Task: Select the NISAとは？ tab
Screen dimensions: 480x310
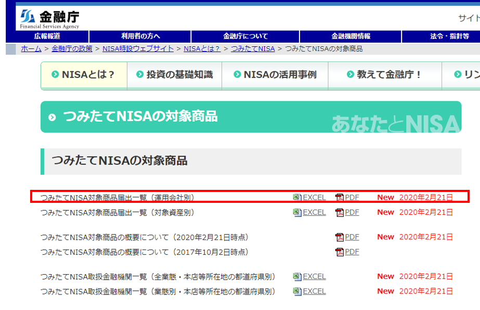Action: [84, 75]
